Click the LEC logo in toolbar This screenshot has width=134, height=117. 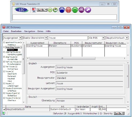click(x=21, y=10)
